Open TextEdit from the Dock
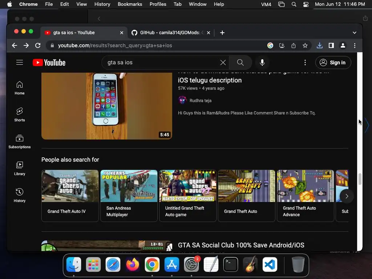 click(x=211, y=264)
